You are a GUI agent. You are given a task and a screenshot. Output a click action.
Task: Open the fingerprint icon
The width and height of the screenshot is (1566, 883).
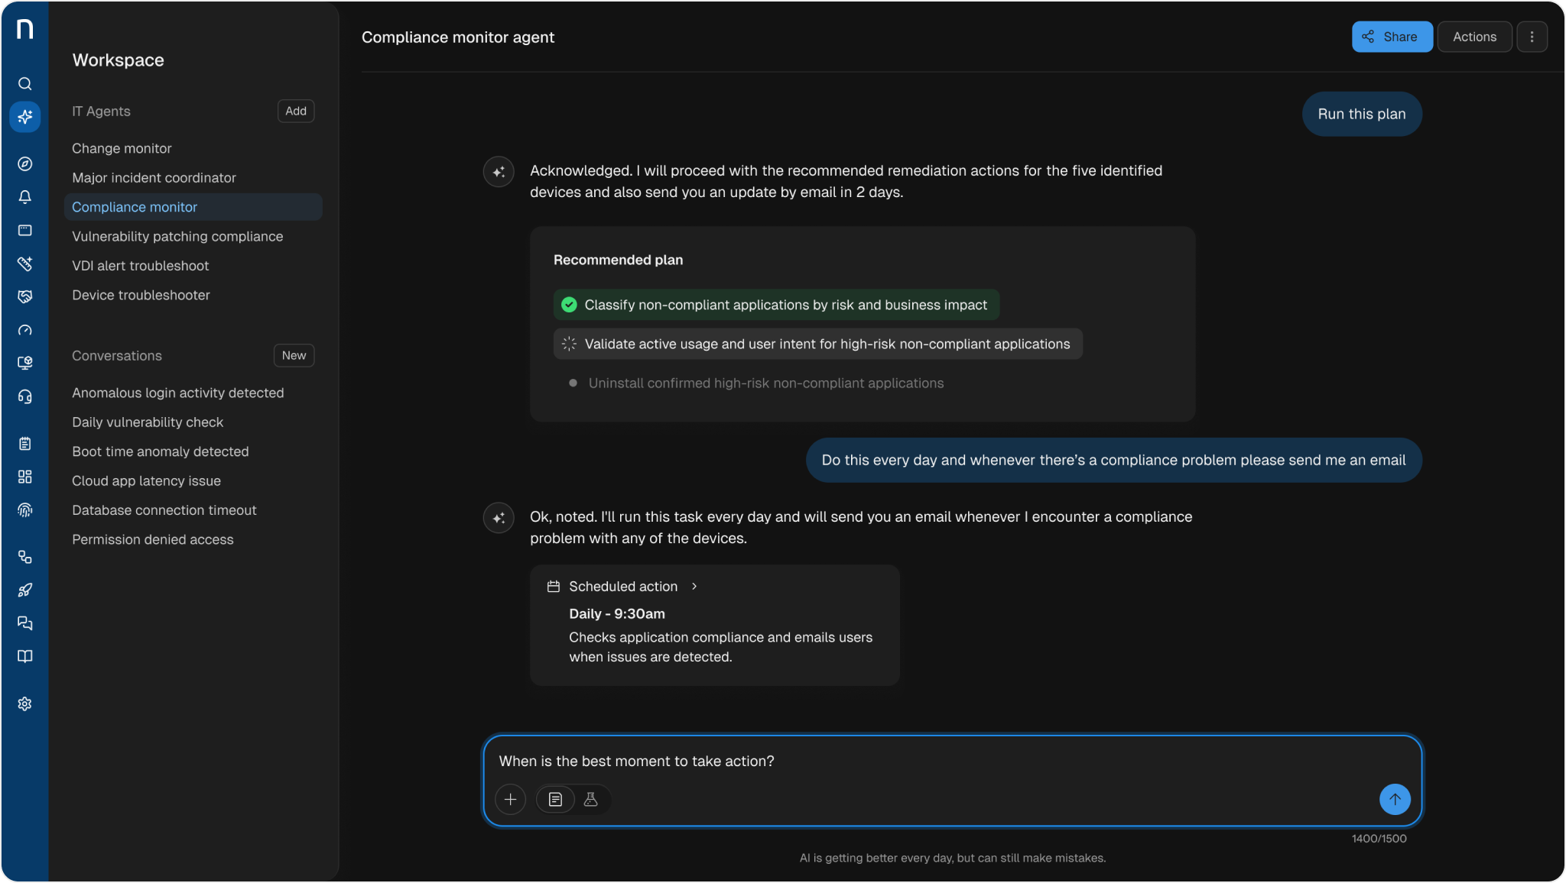pyautogui.click(x=25, y=510)
